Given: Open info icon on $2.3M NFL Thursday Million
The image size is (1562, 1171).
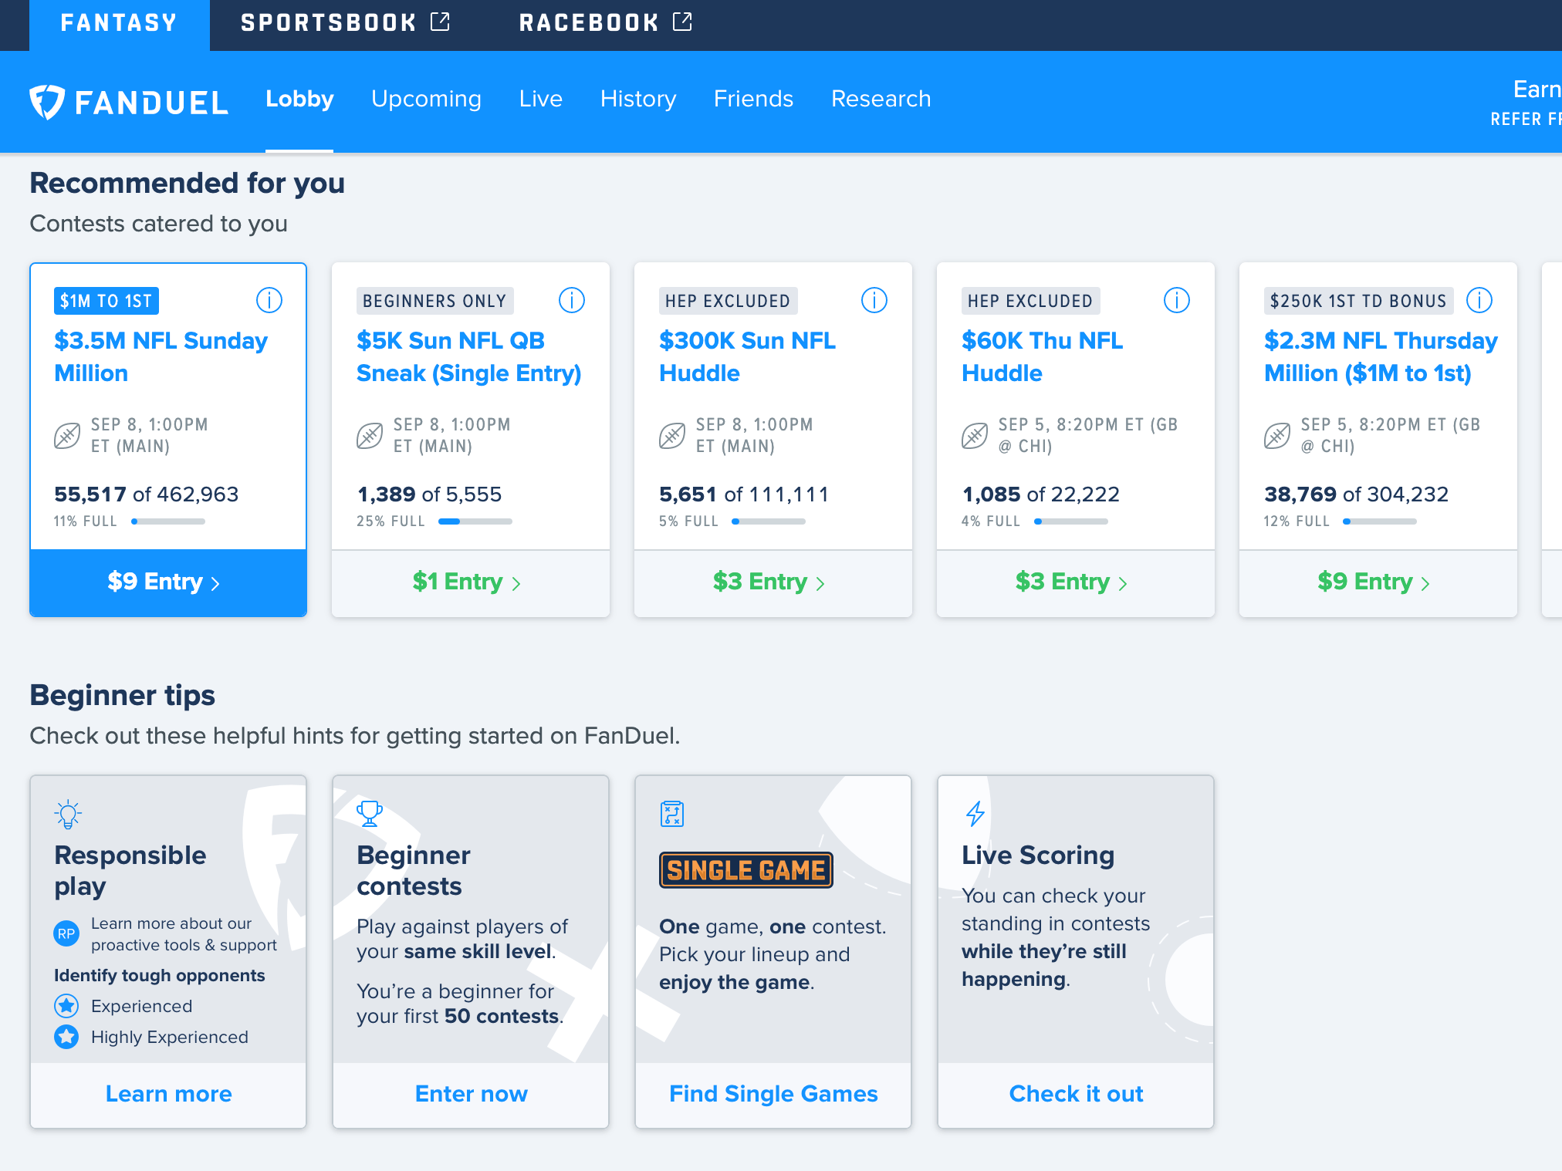Looking at the screenshot, I should [1479, 300].
